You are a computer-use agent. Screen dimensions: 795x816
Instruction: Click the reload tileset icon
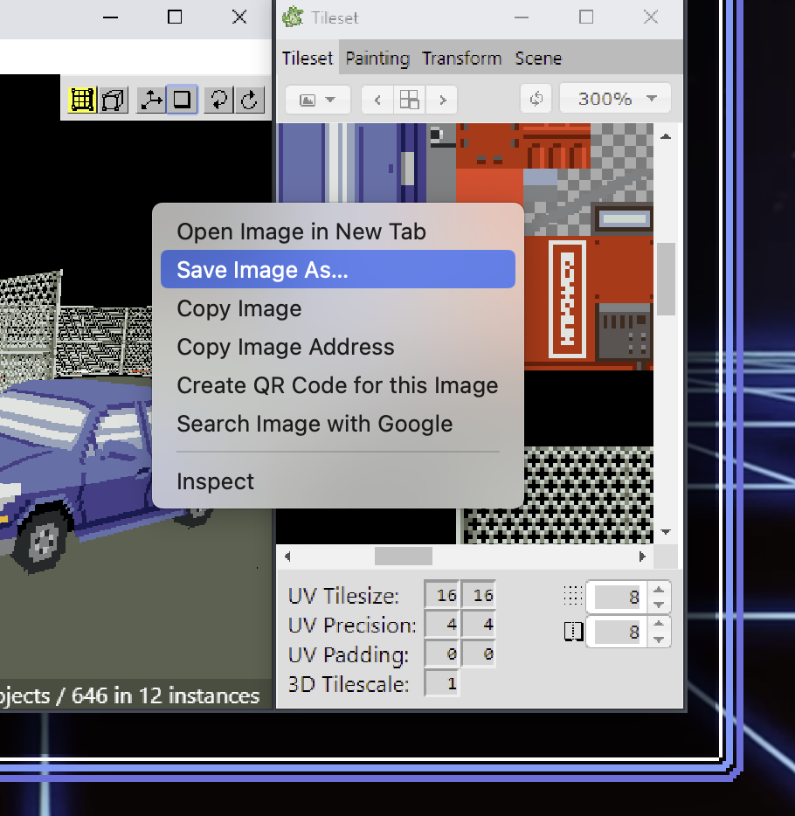tap(536, 98)
